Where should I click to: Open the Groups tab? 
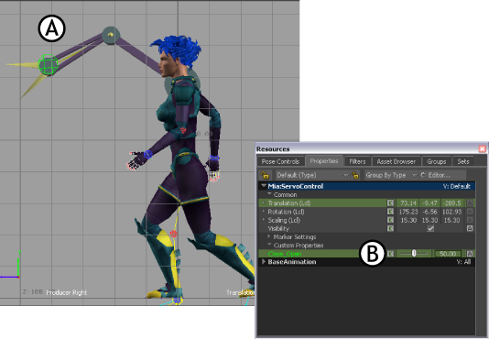(x=436, y=161)
